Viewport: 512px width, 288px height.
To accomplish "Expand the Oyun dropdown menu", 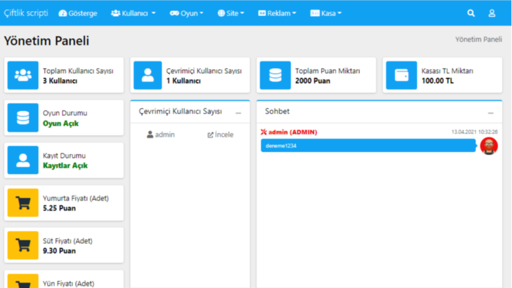I will coord(187,13).
